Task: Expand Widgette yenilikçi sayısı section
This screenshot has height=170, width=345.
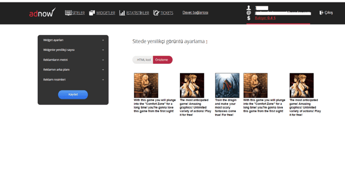Action: click(73, 50)
